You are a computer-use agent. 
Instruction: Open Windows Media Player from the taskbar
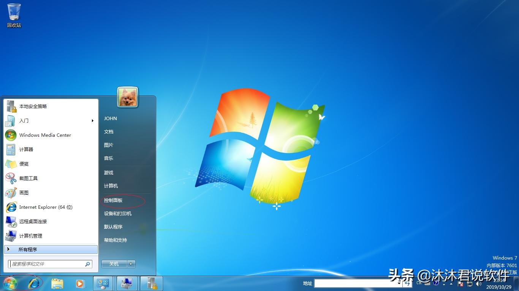click(80, 283)
